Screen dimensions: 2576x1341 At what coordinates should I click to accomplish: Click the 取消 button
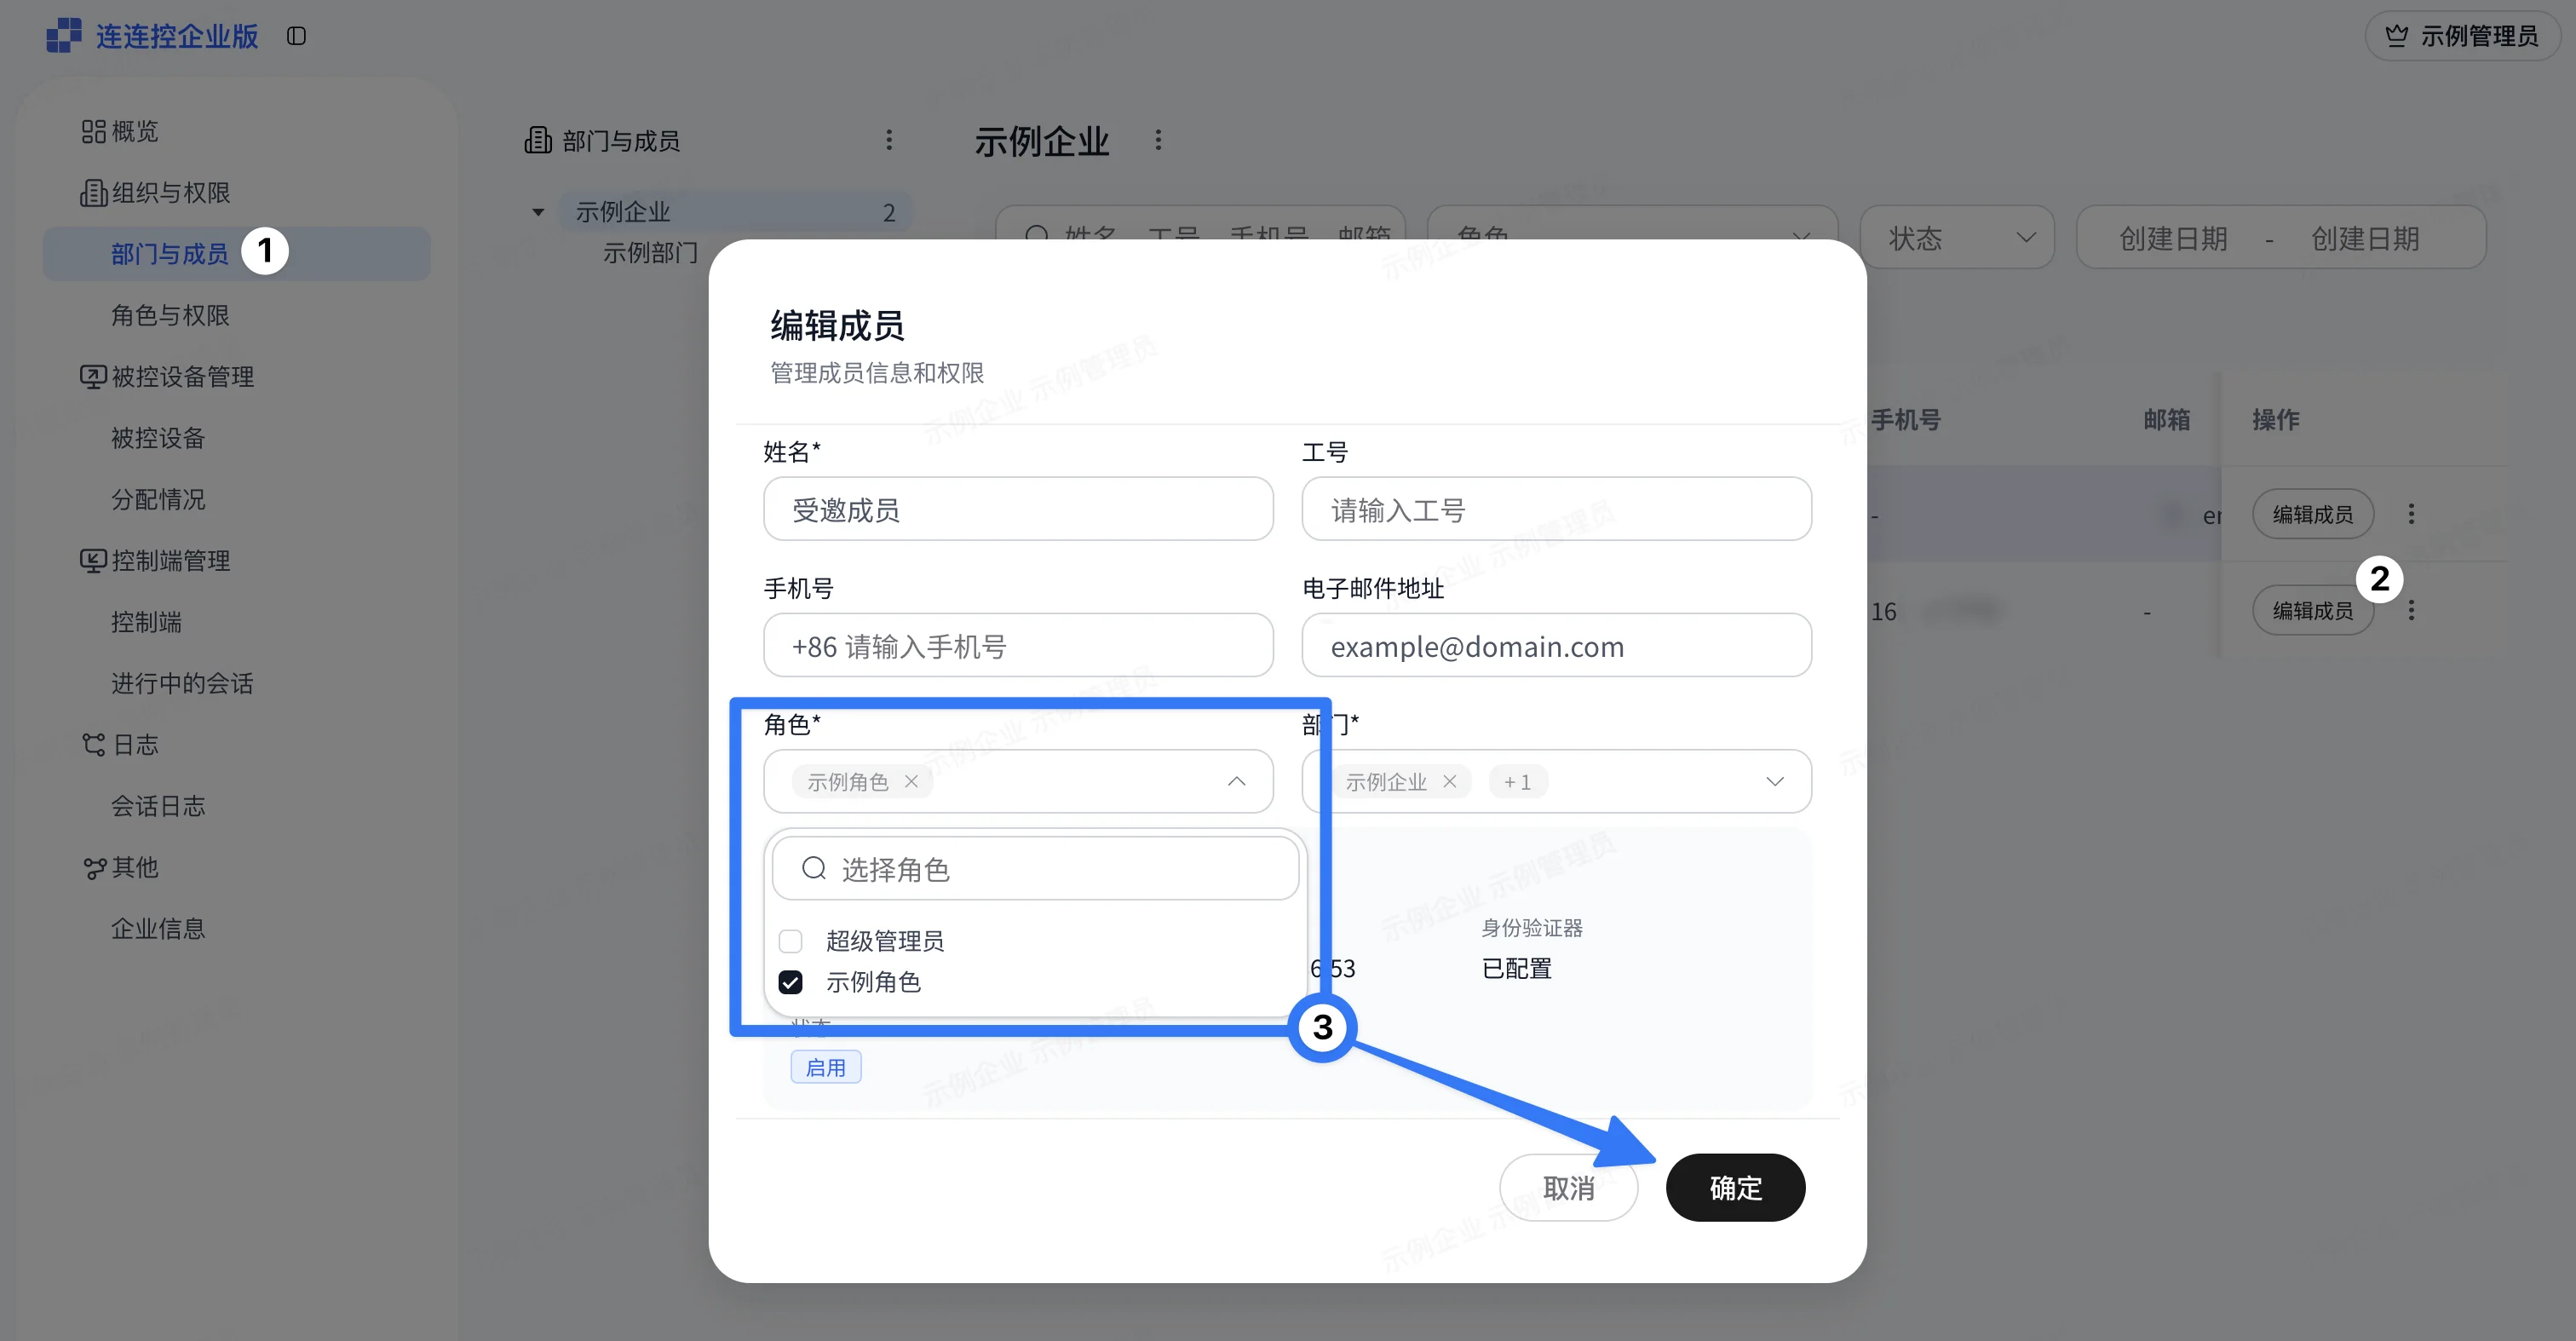pyautogui.click(x=1568, y=1188)
